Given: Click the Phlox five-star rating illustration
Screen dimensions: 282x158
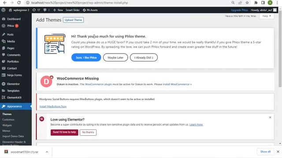Looking at the screenshot, I should [x=55, y=44].
